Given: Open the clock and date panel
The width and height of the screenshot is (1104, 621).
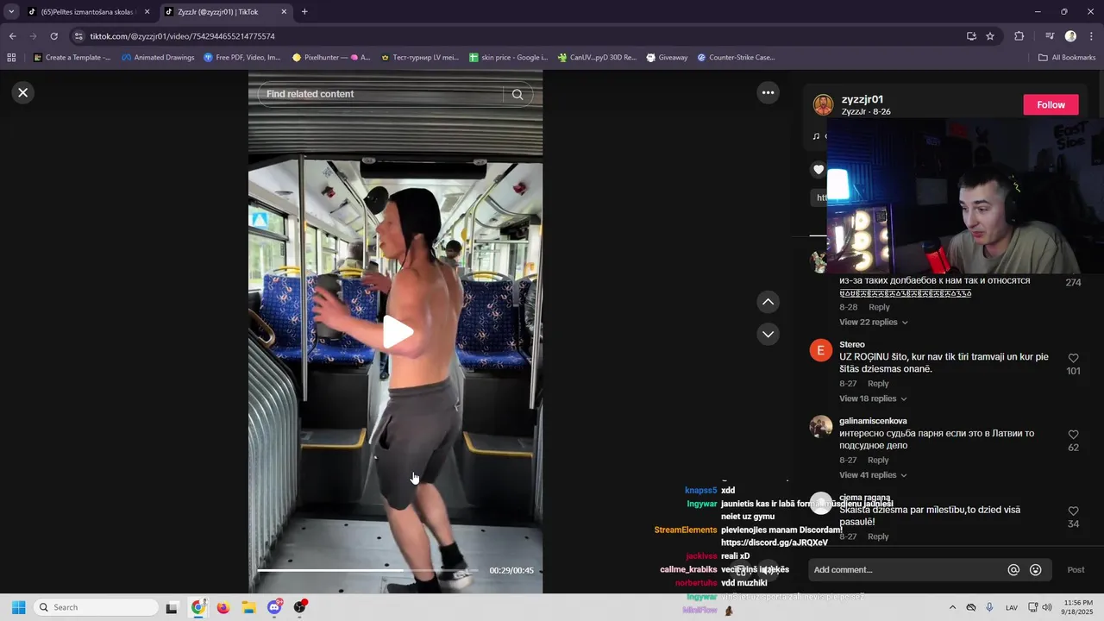Looking at the screenshot, I should pyautogui.click(x=1078, y=607).
